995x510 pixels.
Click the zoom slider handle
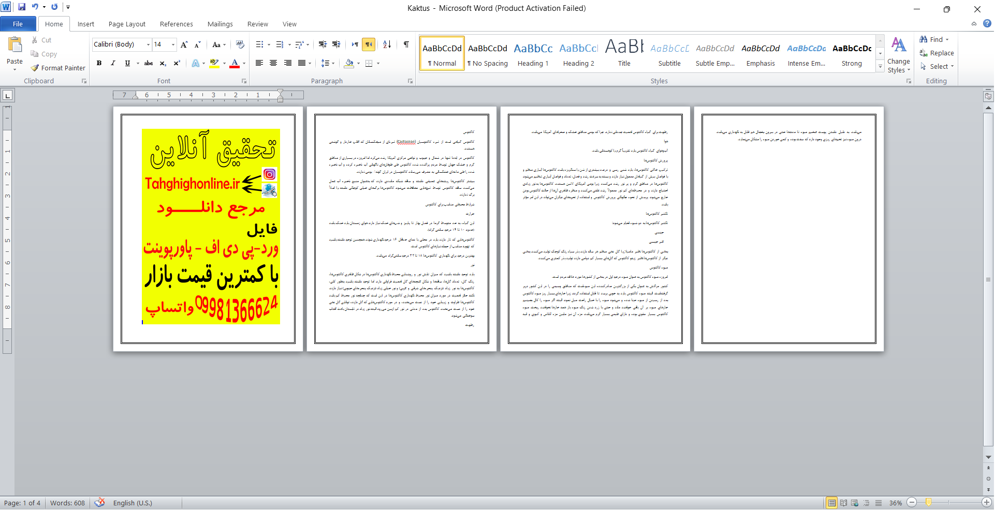929,502
